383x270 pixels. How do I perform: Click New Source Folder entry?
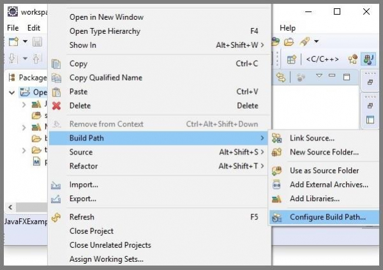(x=324, y=152)
